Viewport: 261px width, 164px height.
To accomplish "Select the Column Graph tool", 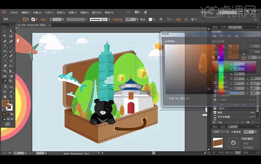I will point(11,86).
